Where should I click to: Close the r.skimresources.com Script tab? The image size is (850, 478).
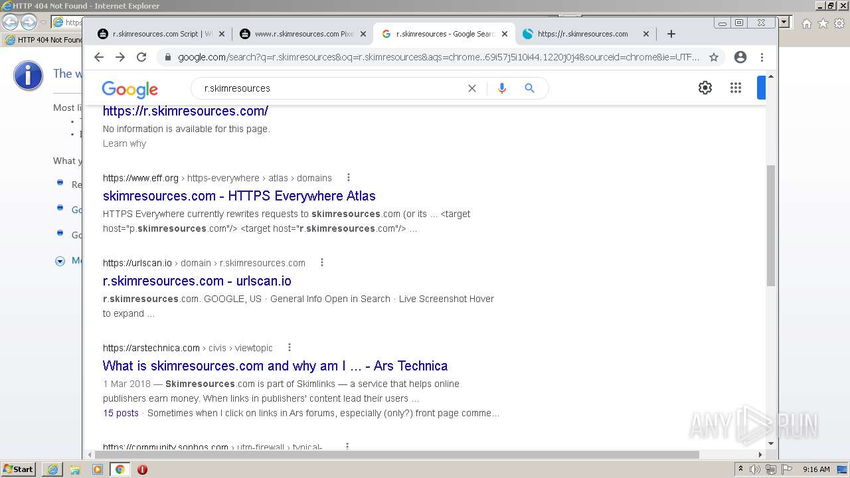coord(222,34)
